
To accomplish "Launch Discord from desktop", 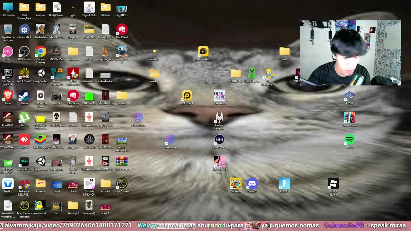I will tap(252, 186).
